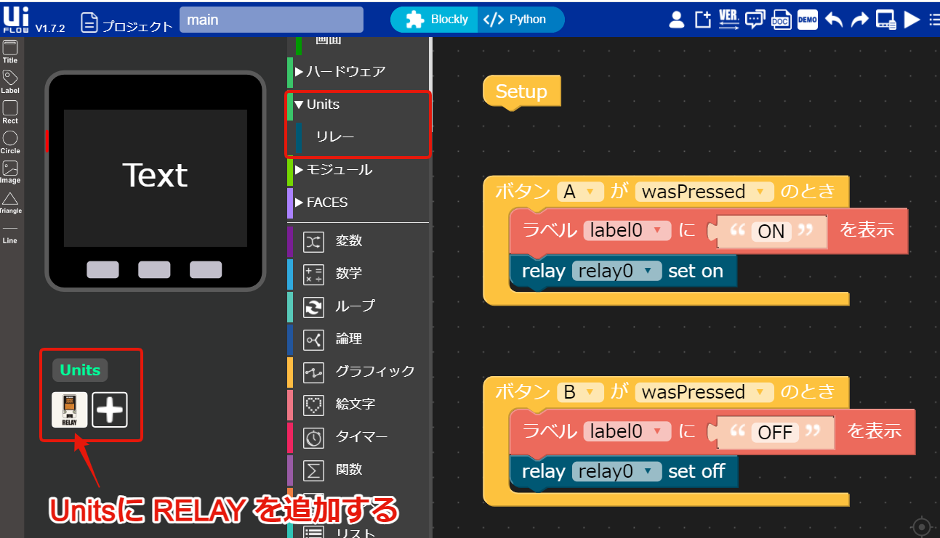Image resolution: width=940 pixels, height=538 pixels.
Task: Switch to the Python tab
Action: 521,20
